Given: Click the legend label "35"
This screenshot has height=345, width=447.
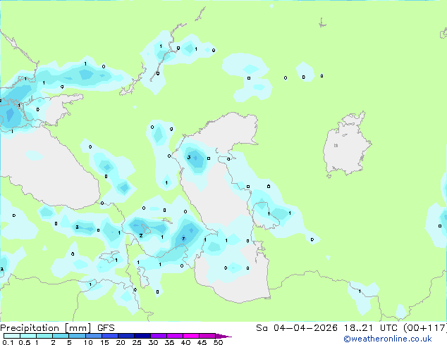Looking at the screenshot, I should point(169,342).
